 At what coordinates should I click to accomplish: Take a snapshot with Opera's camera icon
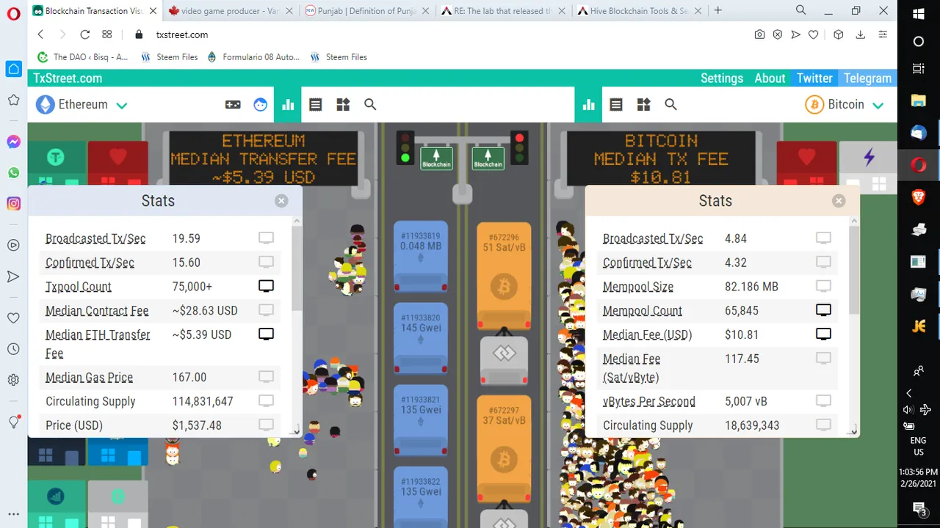(759, 34)
